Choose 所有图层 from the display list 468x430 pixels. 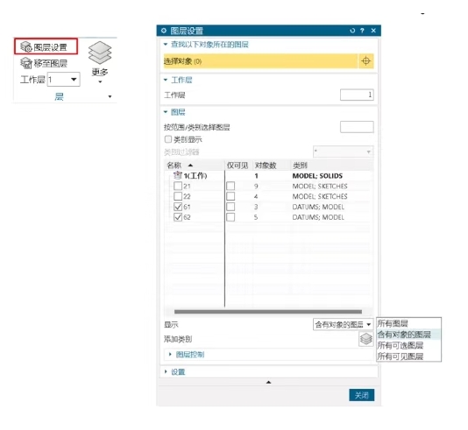tap(393, 323)
